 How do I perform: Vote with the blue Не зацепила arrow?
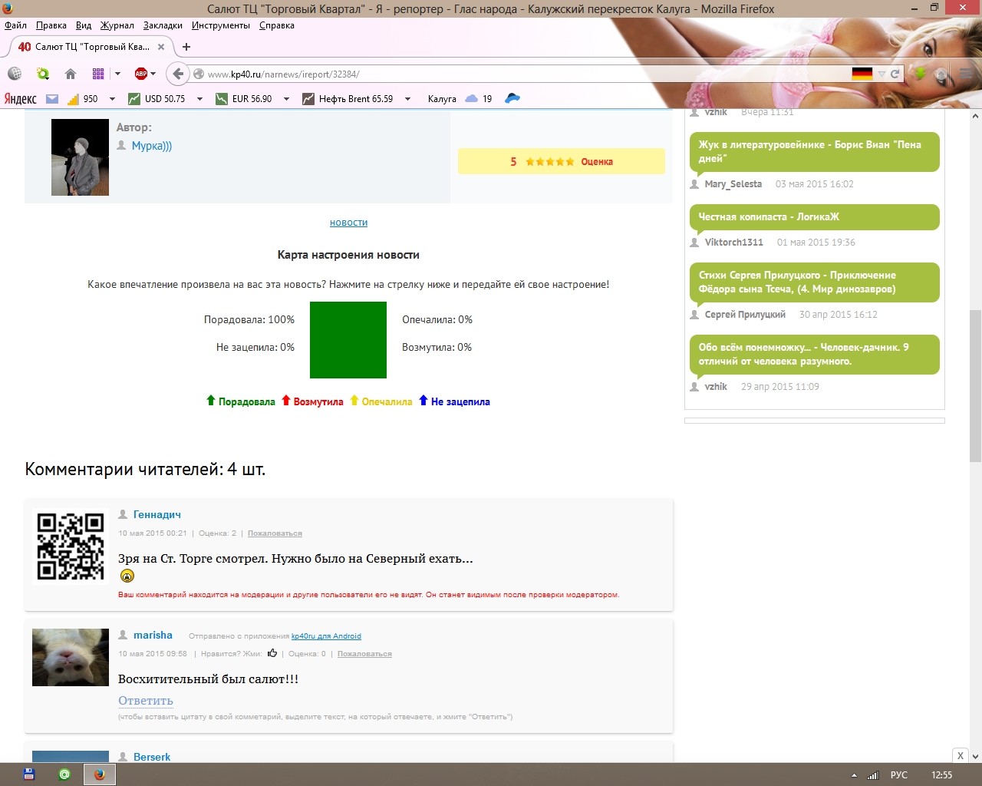coord(423,401)
